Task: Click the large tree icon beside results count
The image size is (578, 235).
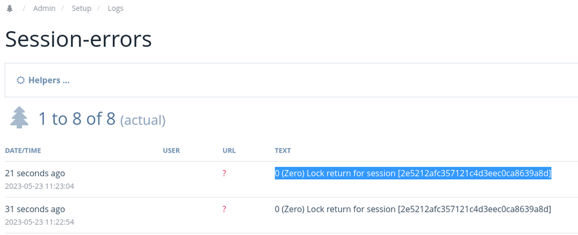Action: tap(20, 117)
